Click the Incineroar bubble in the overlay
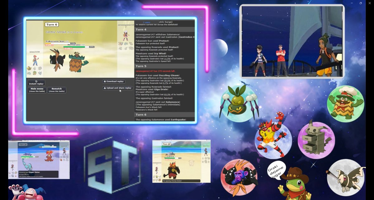 coord(273,135)
